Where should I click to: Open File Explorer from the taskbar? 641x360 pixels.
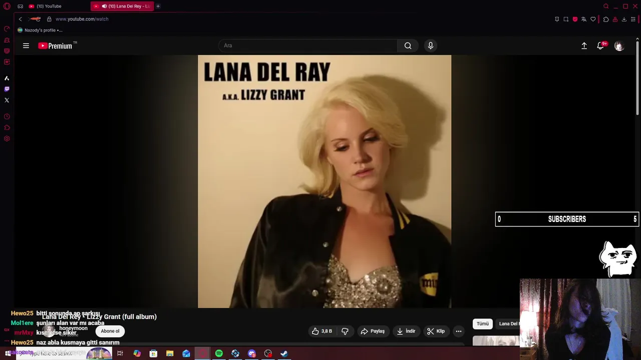pyautogui.click(x=170, y=353)
